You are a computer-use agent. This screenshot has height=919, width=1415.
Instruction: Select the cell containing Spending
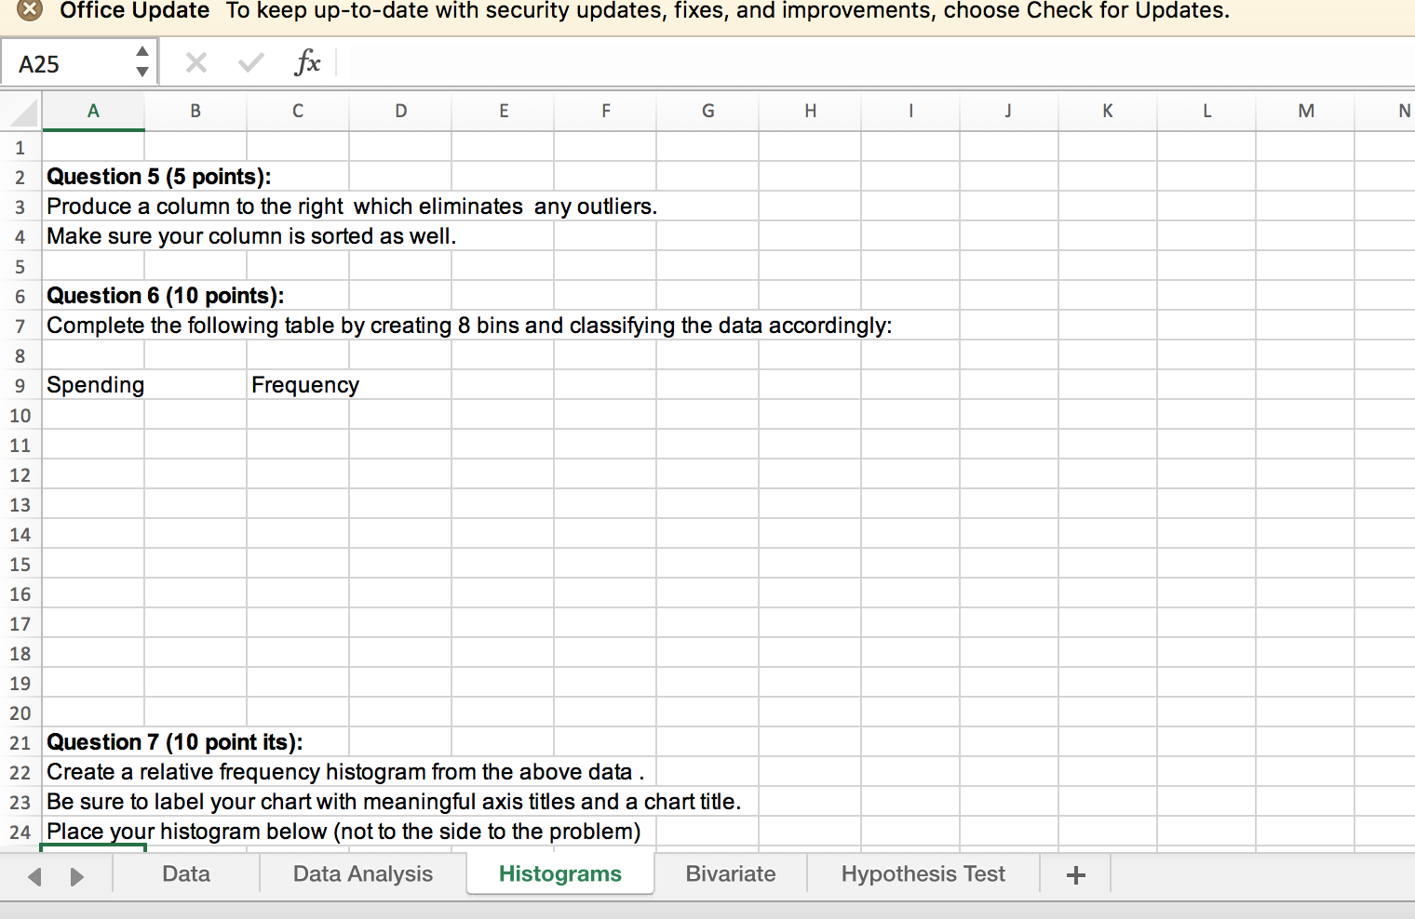tap(93, 384)
